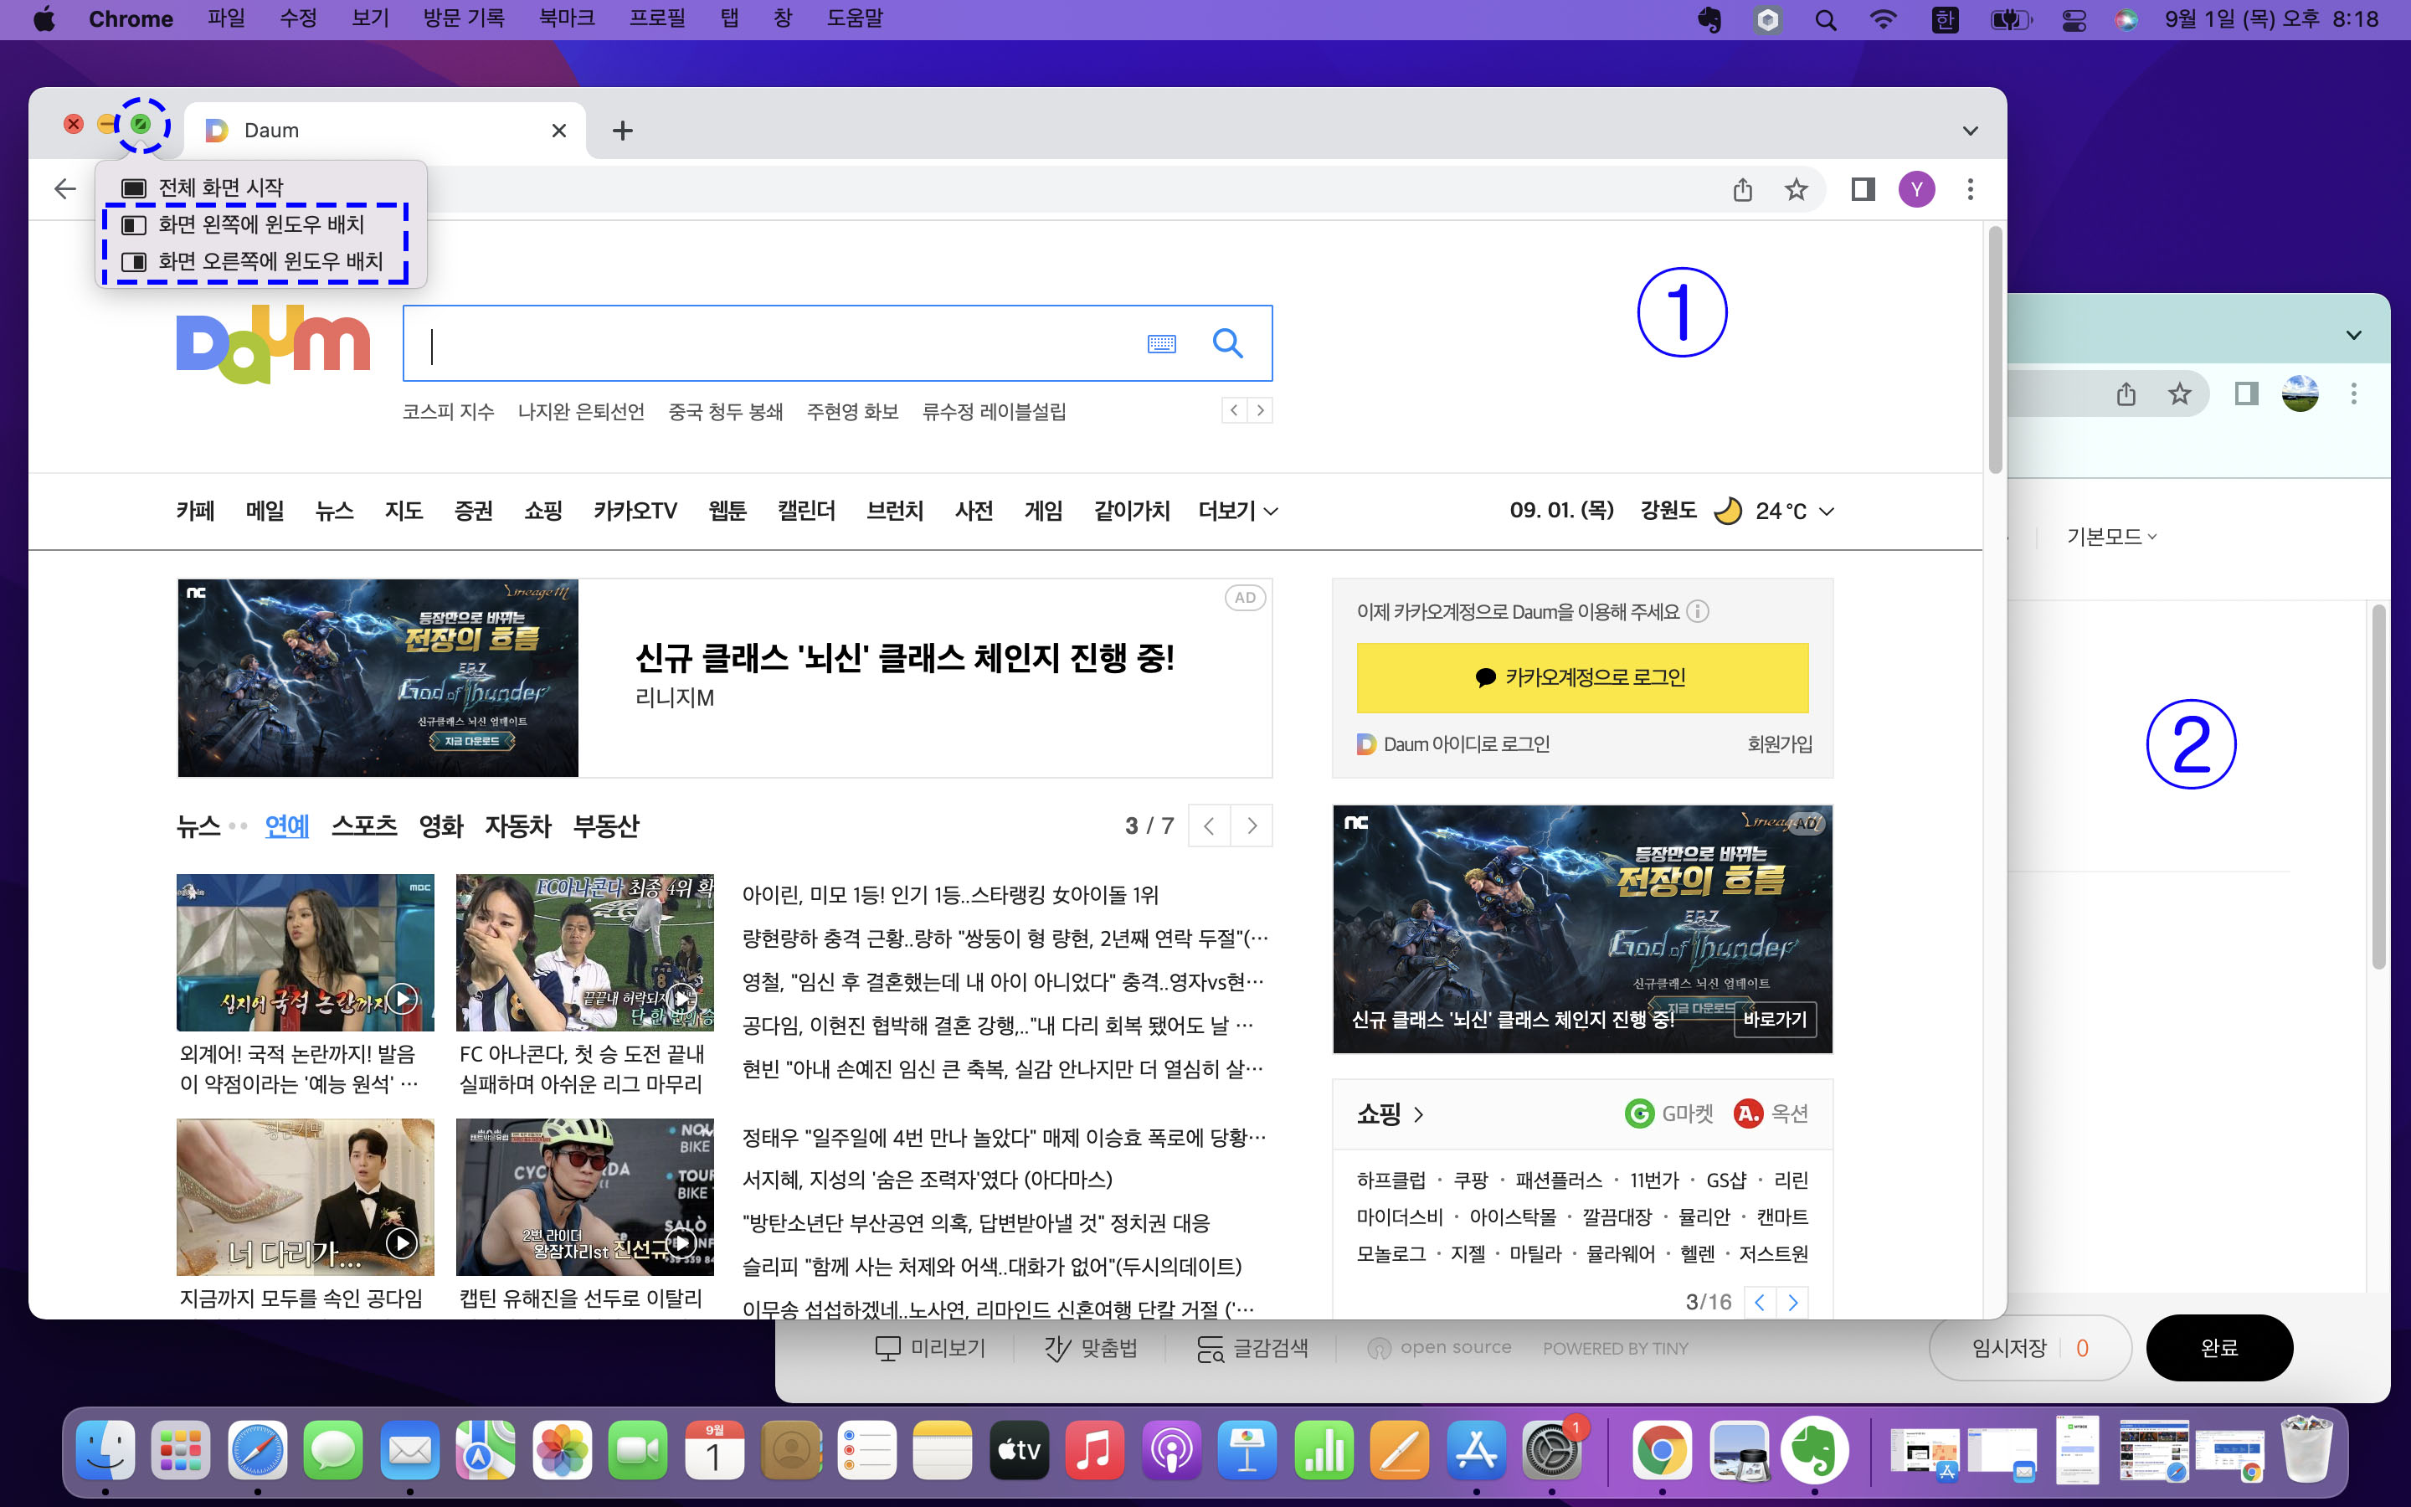Viewport: 2411px width, 1507px height.
Task: Click the 맞춤법 button in background window
Action: click(x=1090, y=1348)
